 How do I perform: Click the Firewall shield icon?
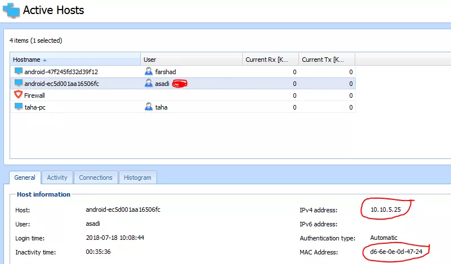pos(18,94)
